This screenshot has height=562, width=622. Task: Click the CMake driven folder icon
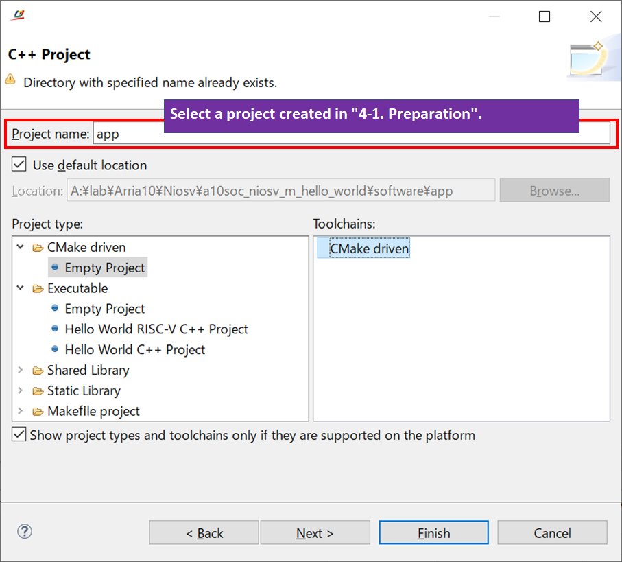click(38, 247)
